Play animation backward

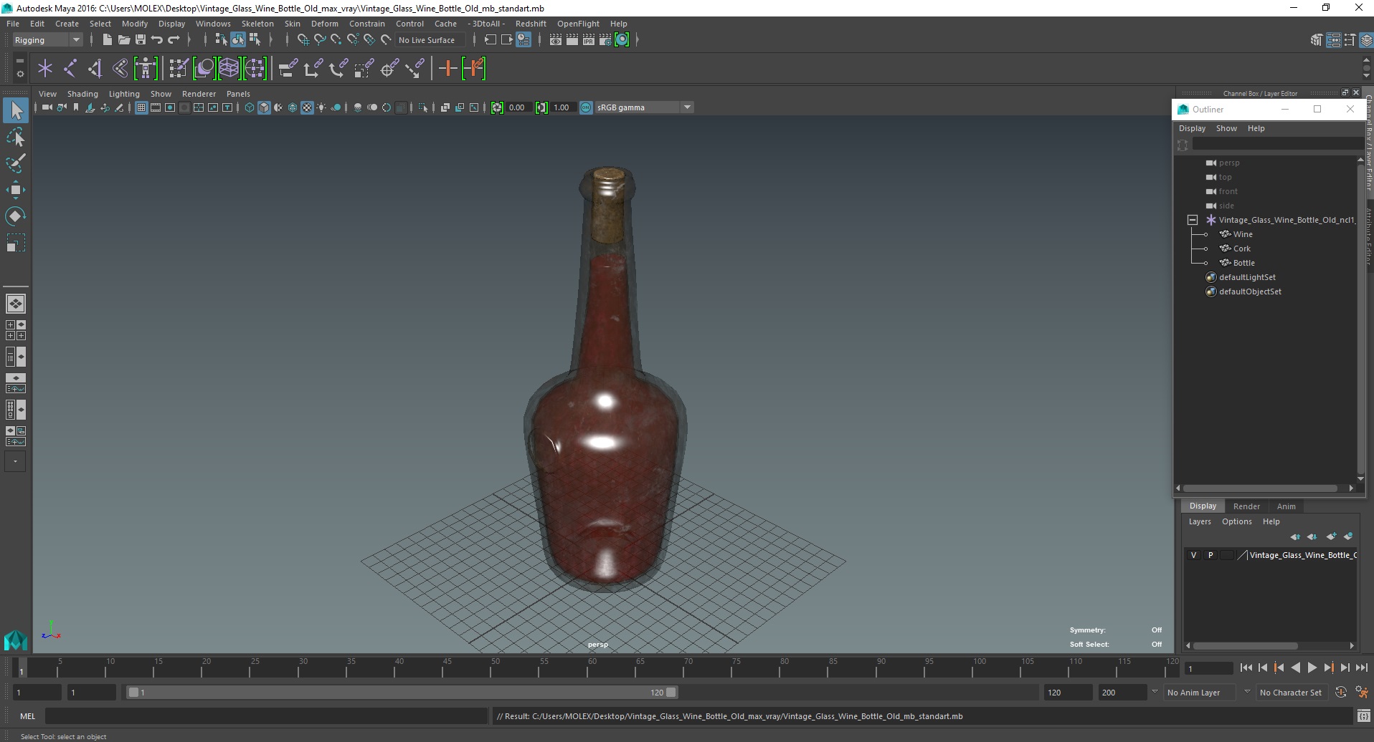pyautogui.click(x=1295, y=668)
